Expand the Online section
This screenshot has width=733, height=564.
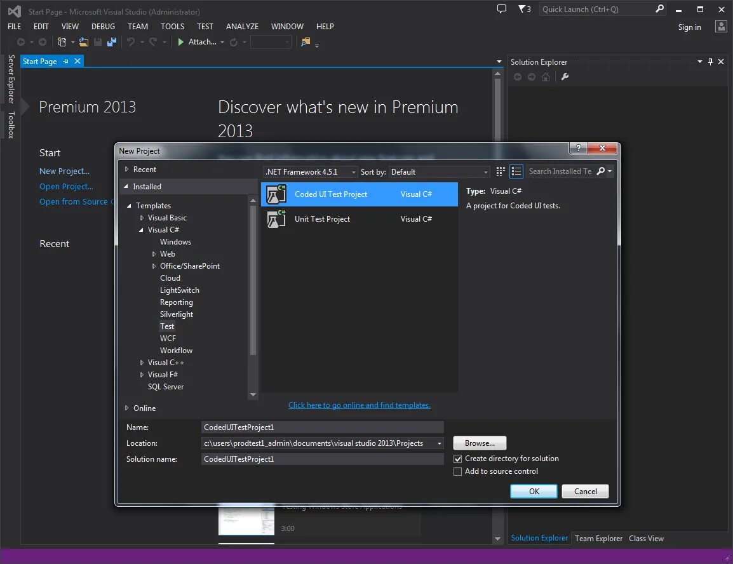click(126, 408)
